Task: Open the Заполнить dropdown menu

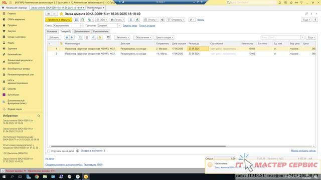Action: click(122, 37)
